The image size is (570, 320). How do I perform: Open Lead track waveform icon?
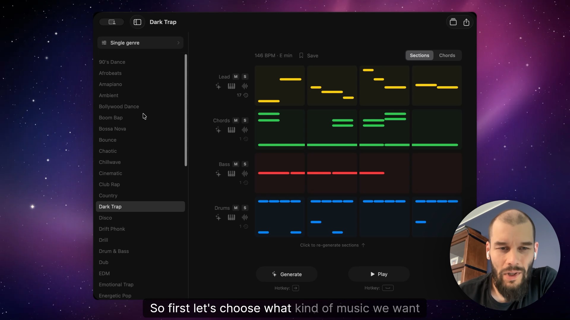(245, 86)
